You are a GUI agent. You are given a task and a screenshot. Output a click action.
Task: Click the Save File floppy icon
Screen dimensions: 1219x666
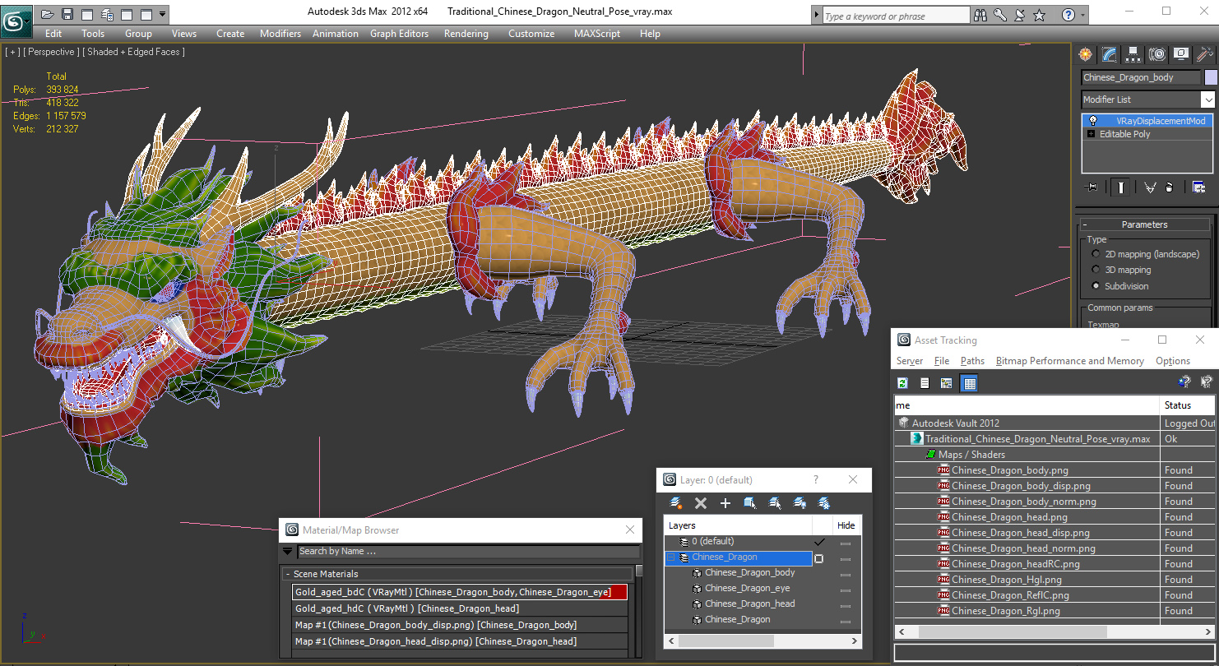click(67, 14)
